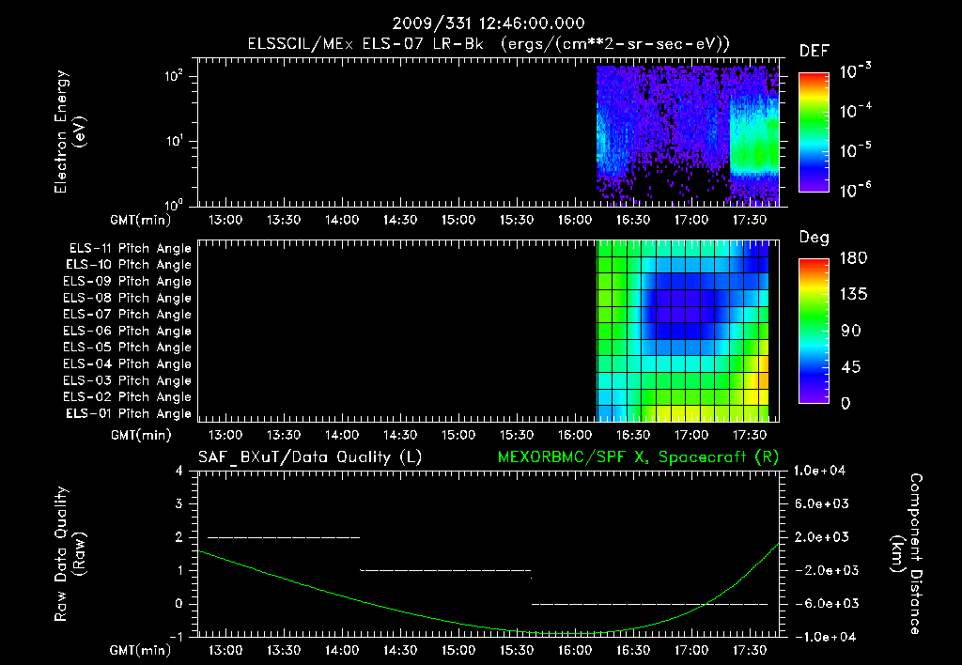Click the Electron Energy (eV) axis label
Image resolution: width=962 pixels, height=665 pixels.
[x=70, y=131]
